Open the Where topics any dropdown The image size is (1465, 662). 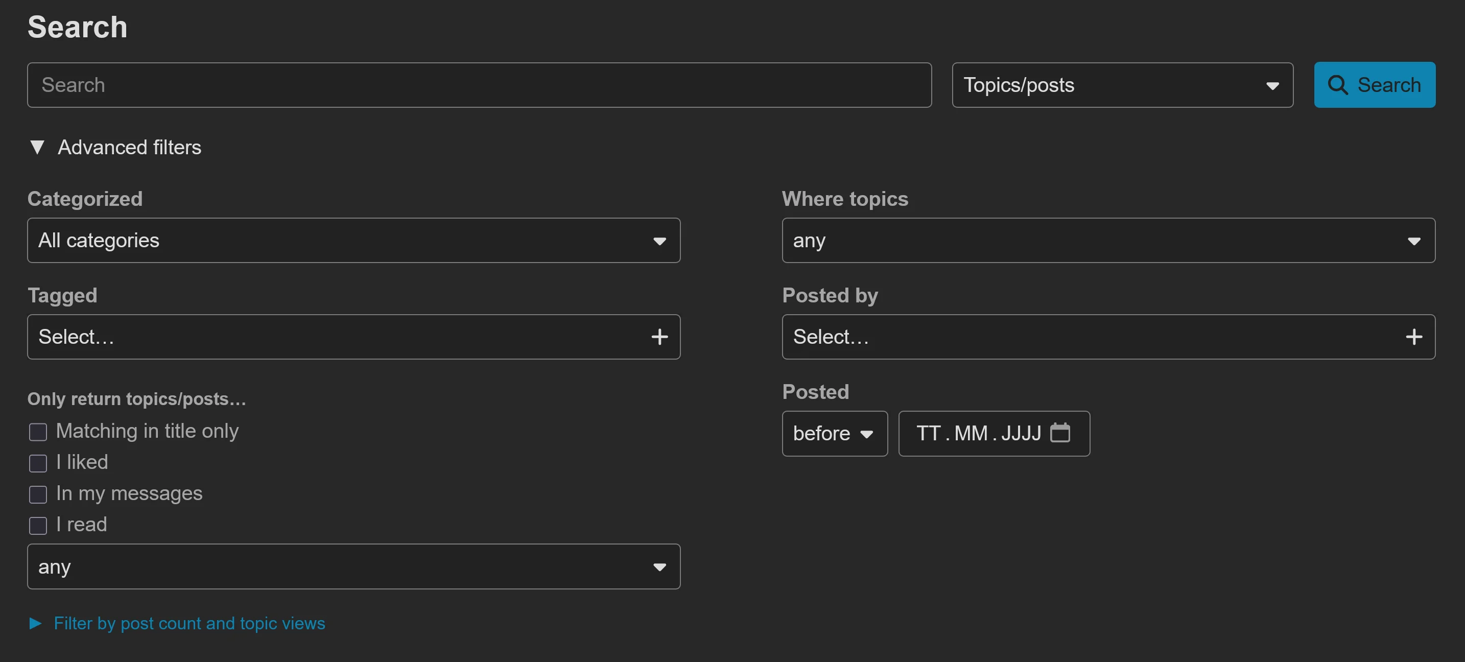point(1108,240)
